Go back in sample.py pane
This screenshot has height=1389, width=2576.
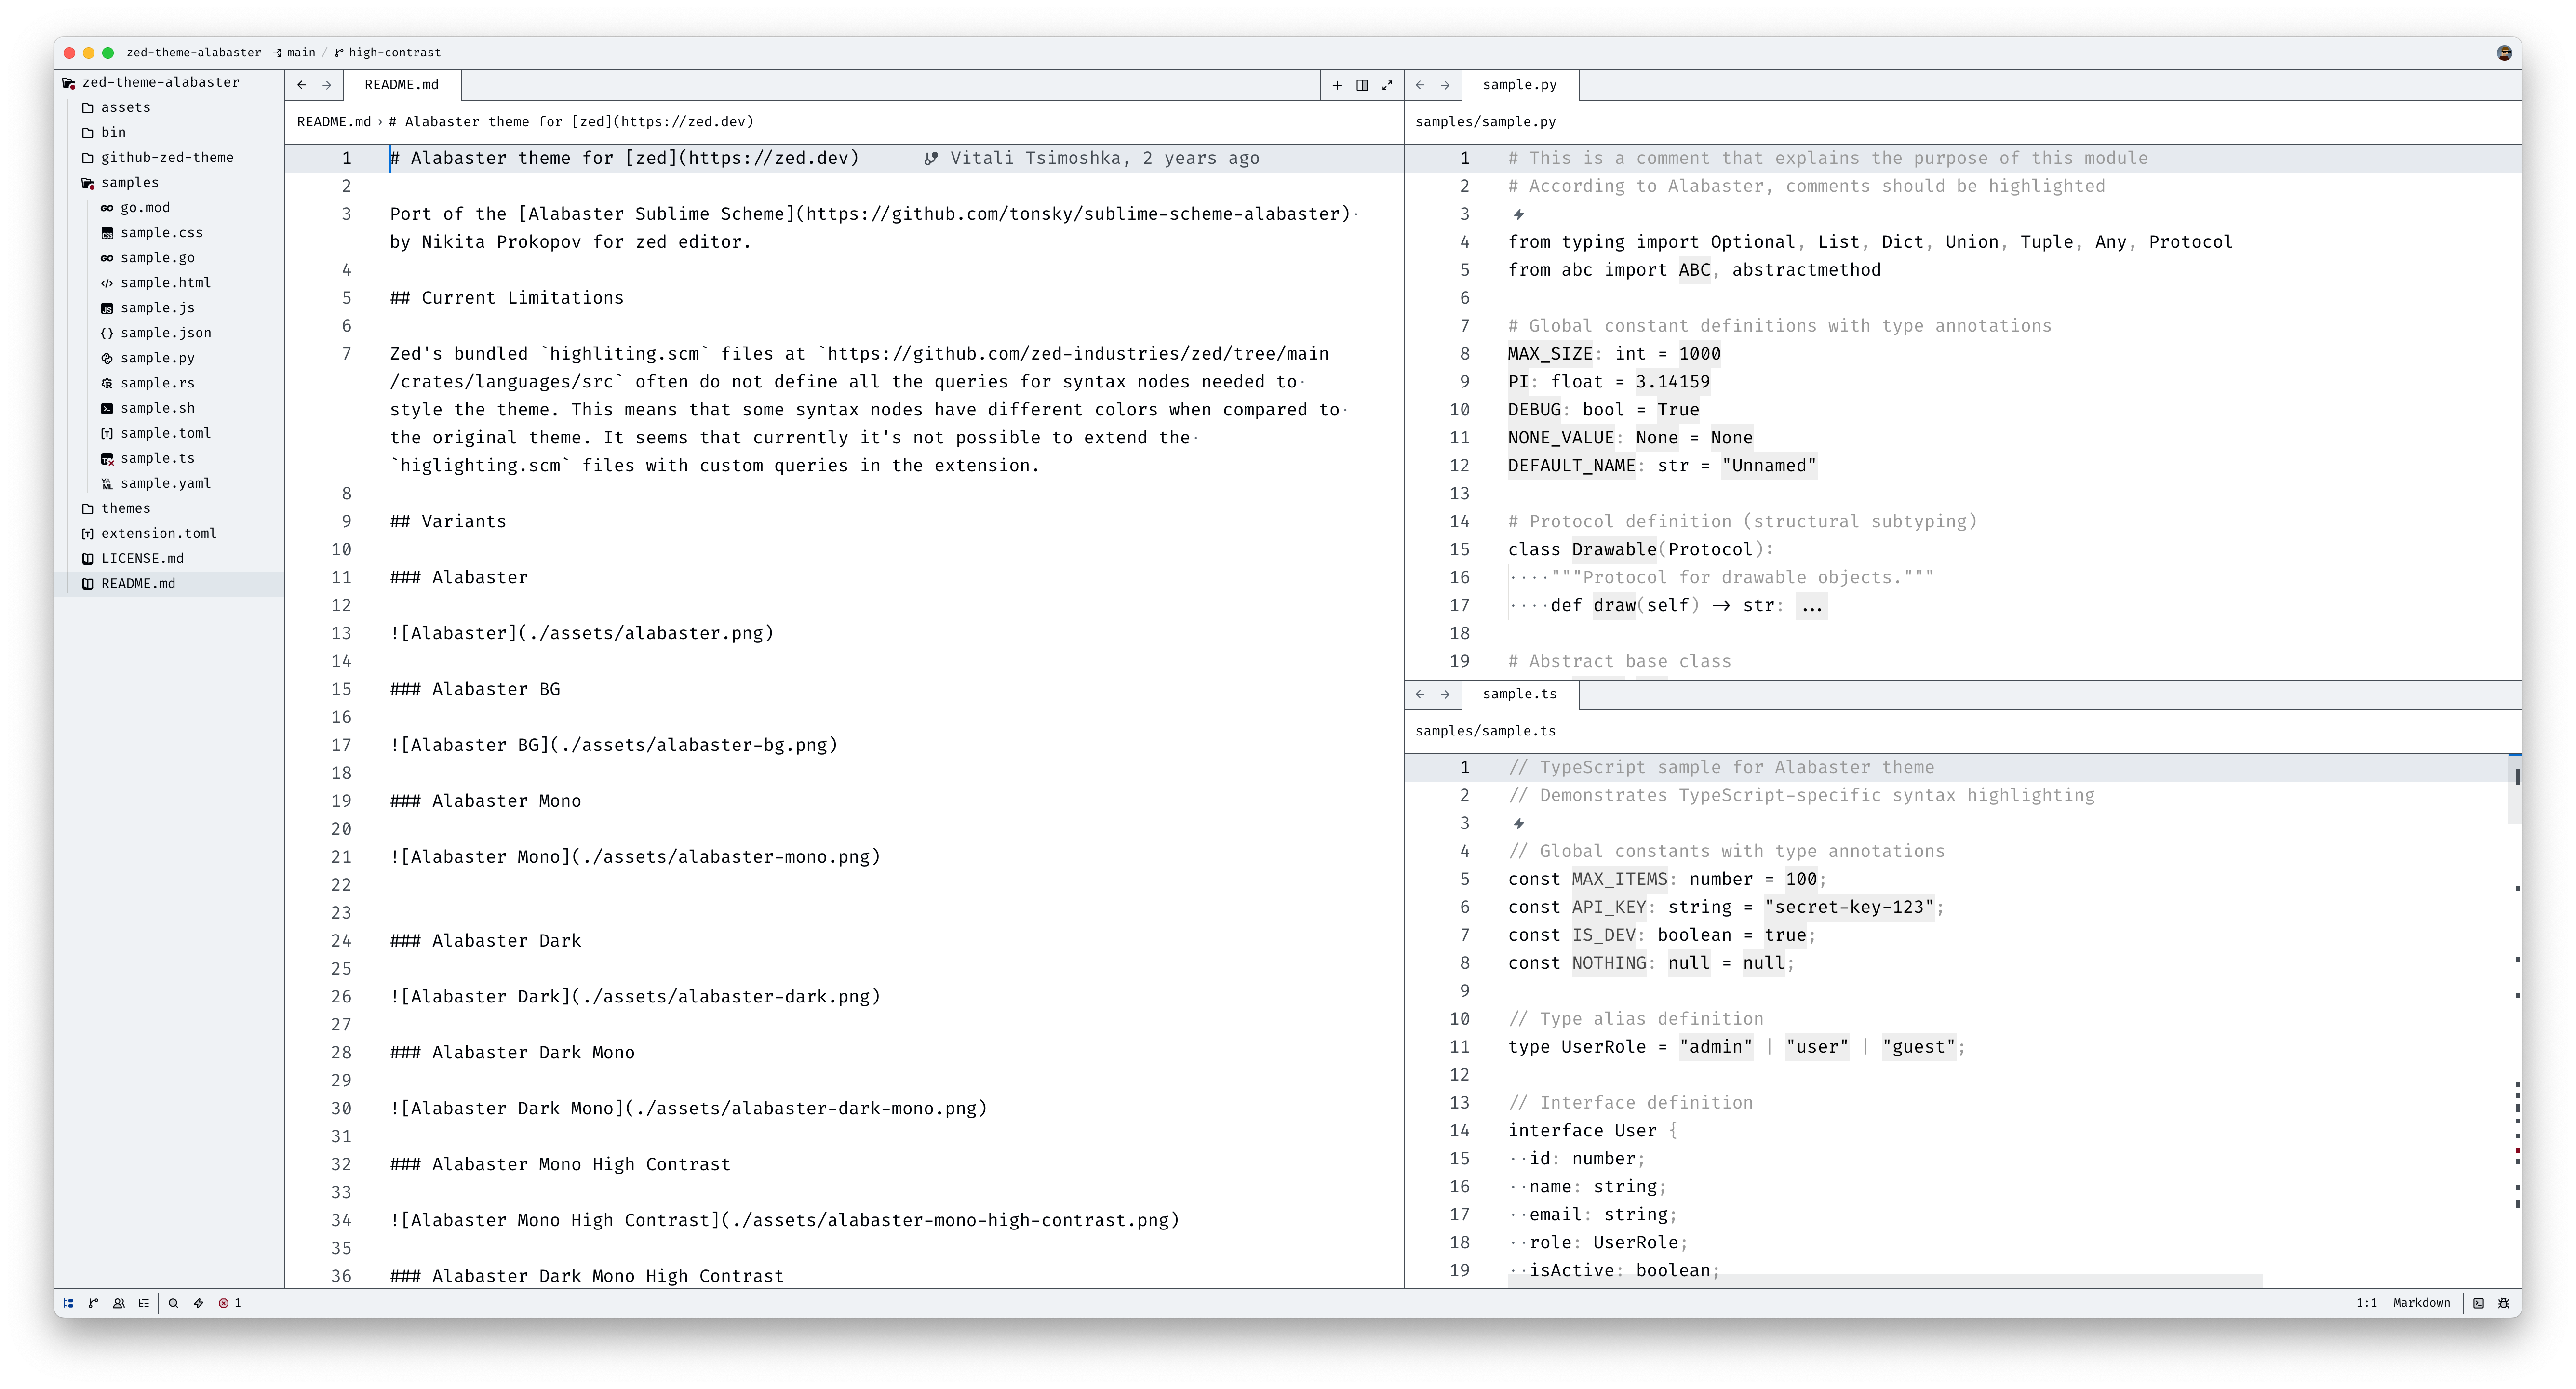(x=1420, y=85)
